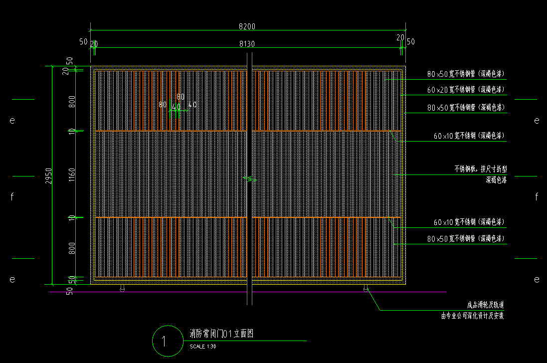Select the drawing title 消防常闭门01立面图

point(221,334)
